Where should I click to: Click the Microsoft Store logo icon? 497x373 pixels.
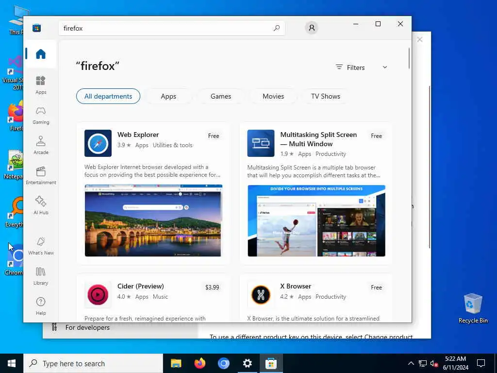[37, 28]
